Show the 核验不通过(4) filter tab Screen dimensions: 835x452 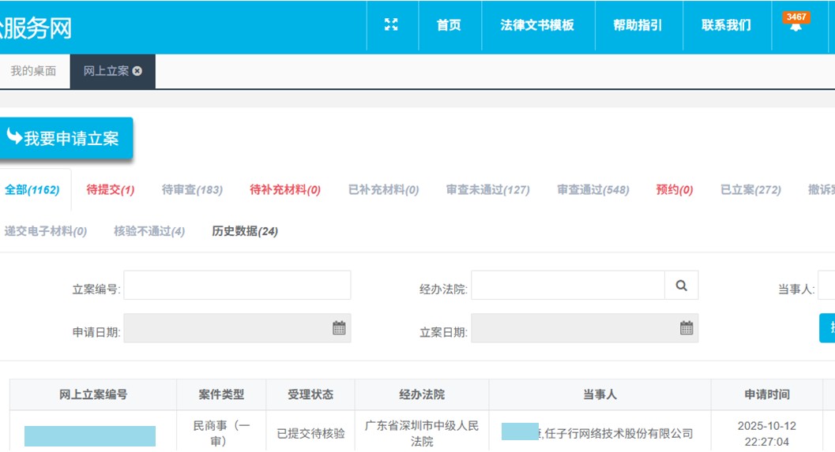click(x=149, y=231)
